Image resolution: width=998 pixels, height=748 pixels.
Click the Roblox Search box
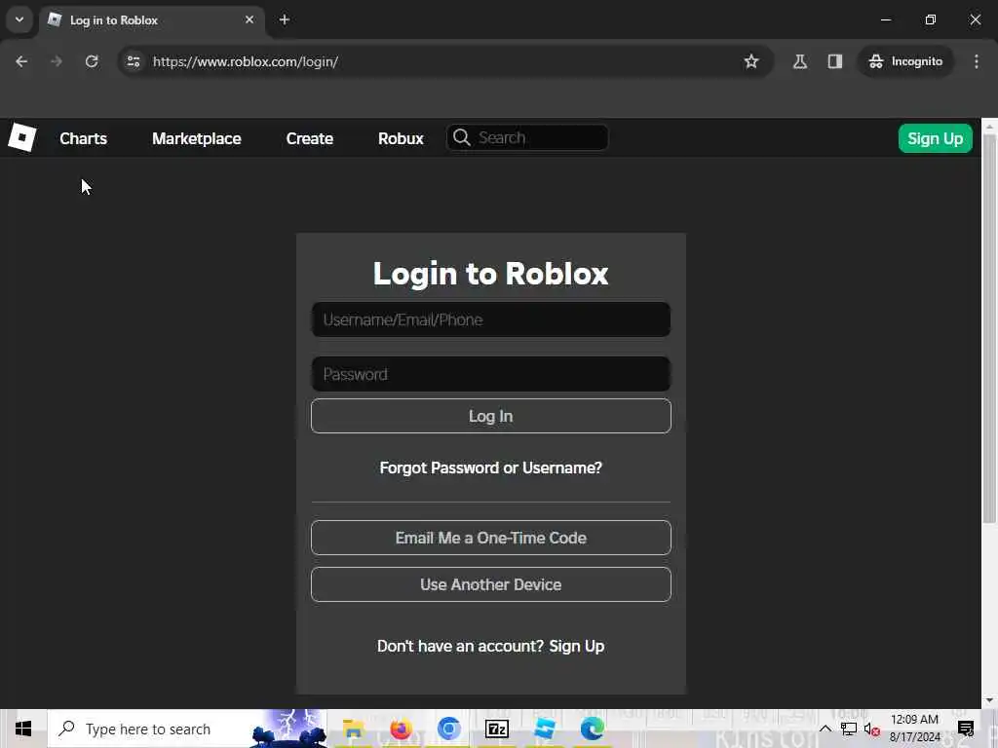(x=527, y=137)
